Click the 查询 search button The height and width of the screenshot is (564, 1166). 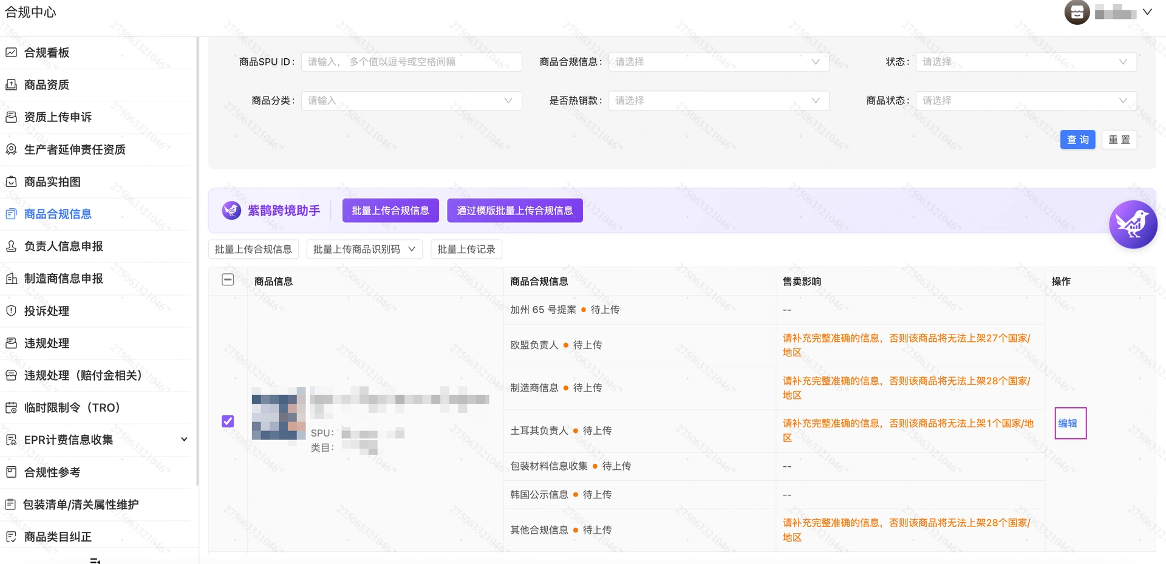coord(1077,140)
